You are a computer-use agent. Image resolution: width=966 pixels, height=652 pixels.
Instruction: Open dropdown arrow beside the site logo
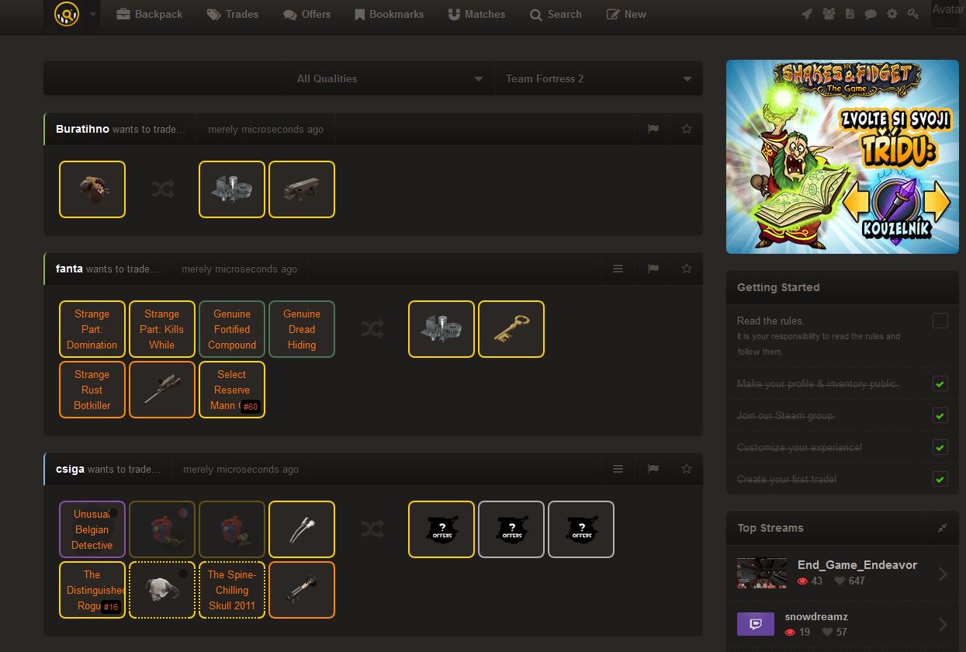[93, 14]
